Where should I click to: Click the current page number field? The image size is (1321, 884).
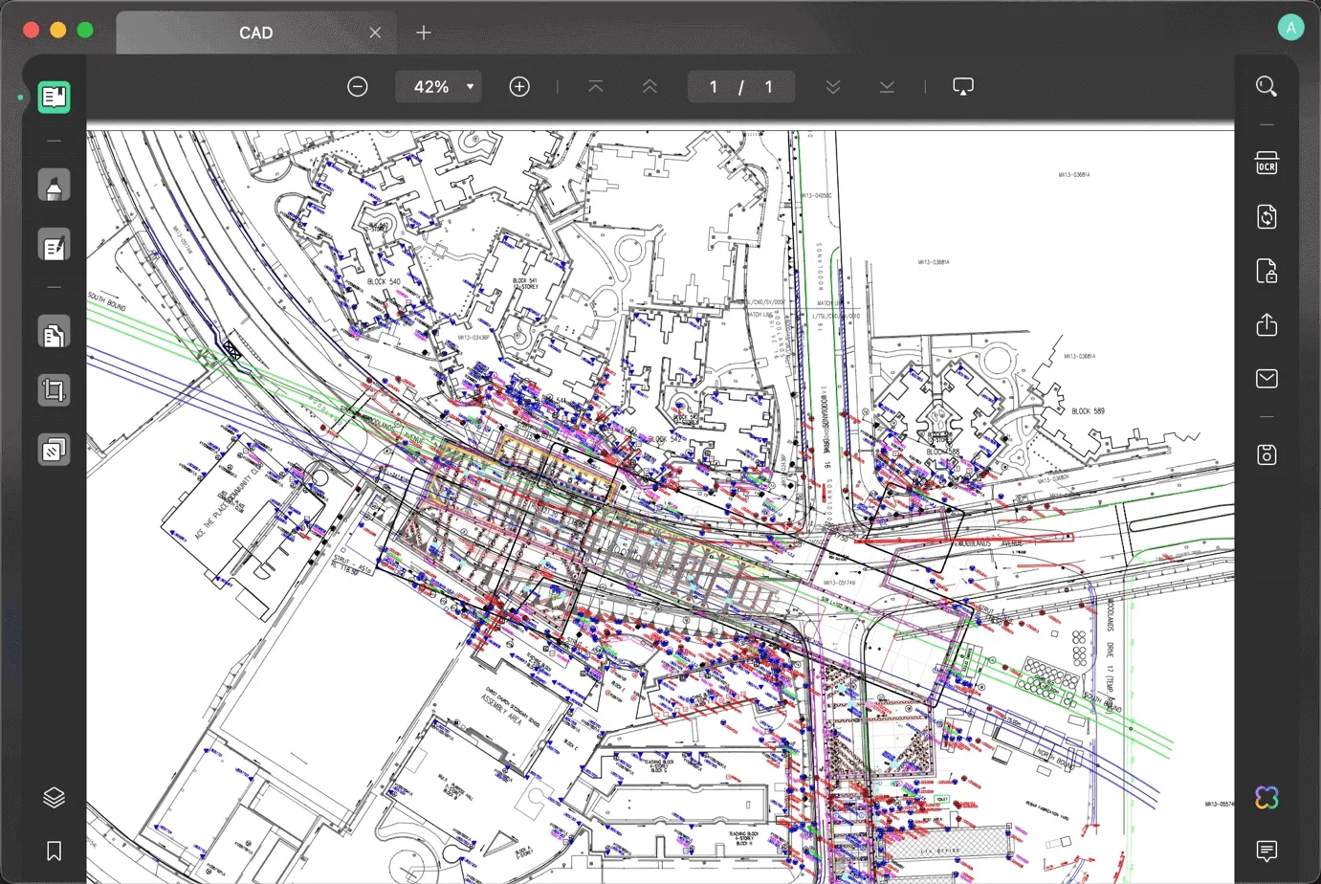point(713,87)
